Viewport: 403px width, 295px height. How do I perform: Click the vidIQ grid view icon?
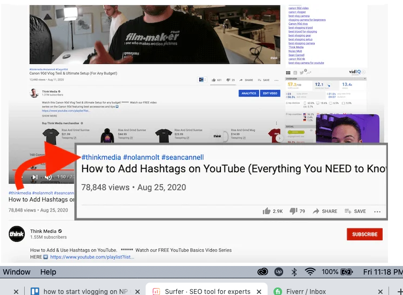(288, 73)
